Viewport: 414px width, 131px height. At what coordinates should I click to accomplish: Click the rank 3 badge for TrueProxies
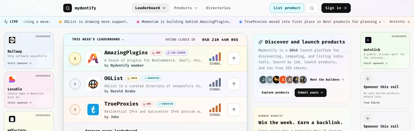tap(75, 110)
